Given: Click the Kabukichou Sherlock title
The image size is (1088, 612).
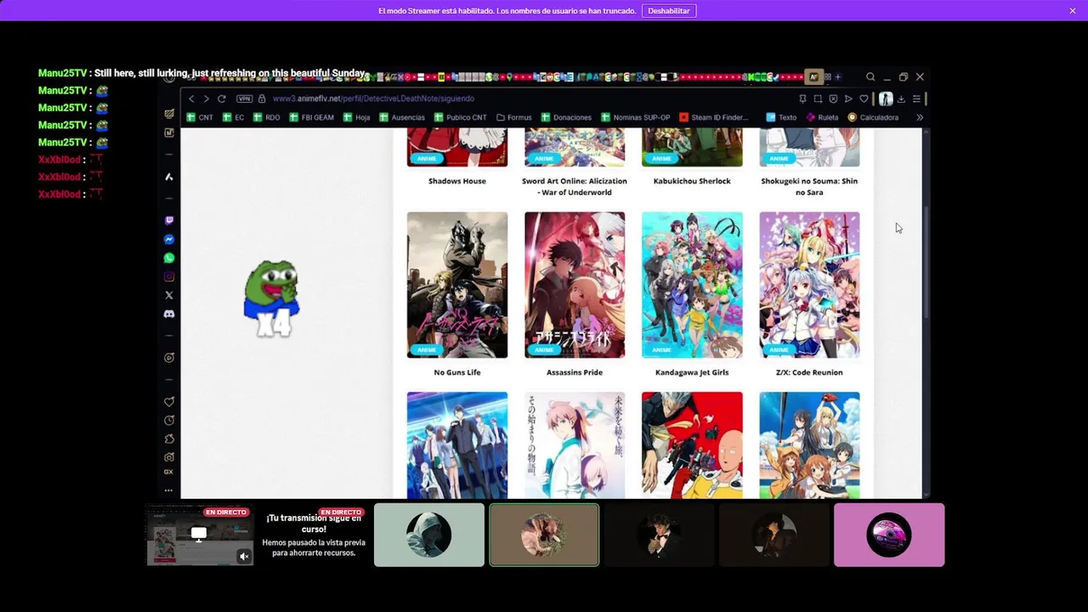Looking at the screenshot, I should point(692,181).
